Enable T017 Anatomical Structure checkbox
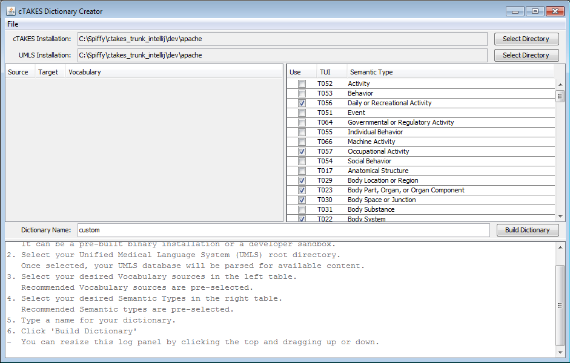The image size is (570, 363). [302, 171]
